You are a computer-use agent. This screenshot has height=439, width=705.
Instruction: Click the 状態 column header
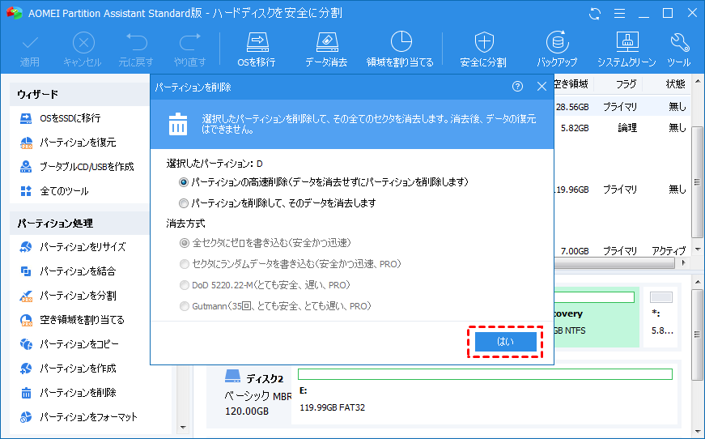pyautogui.click(x=675, y=84)
